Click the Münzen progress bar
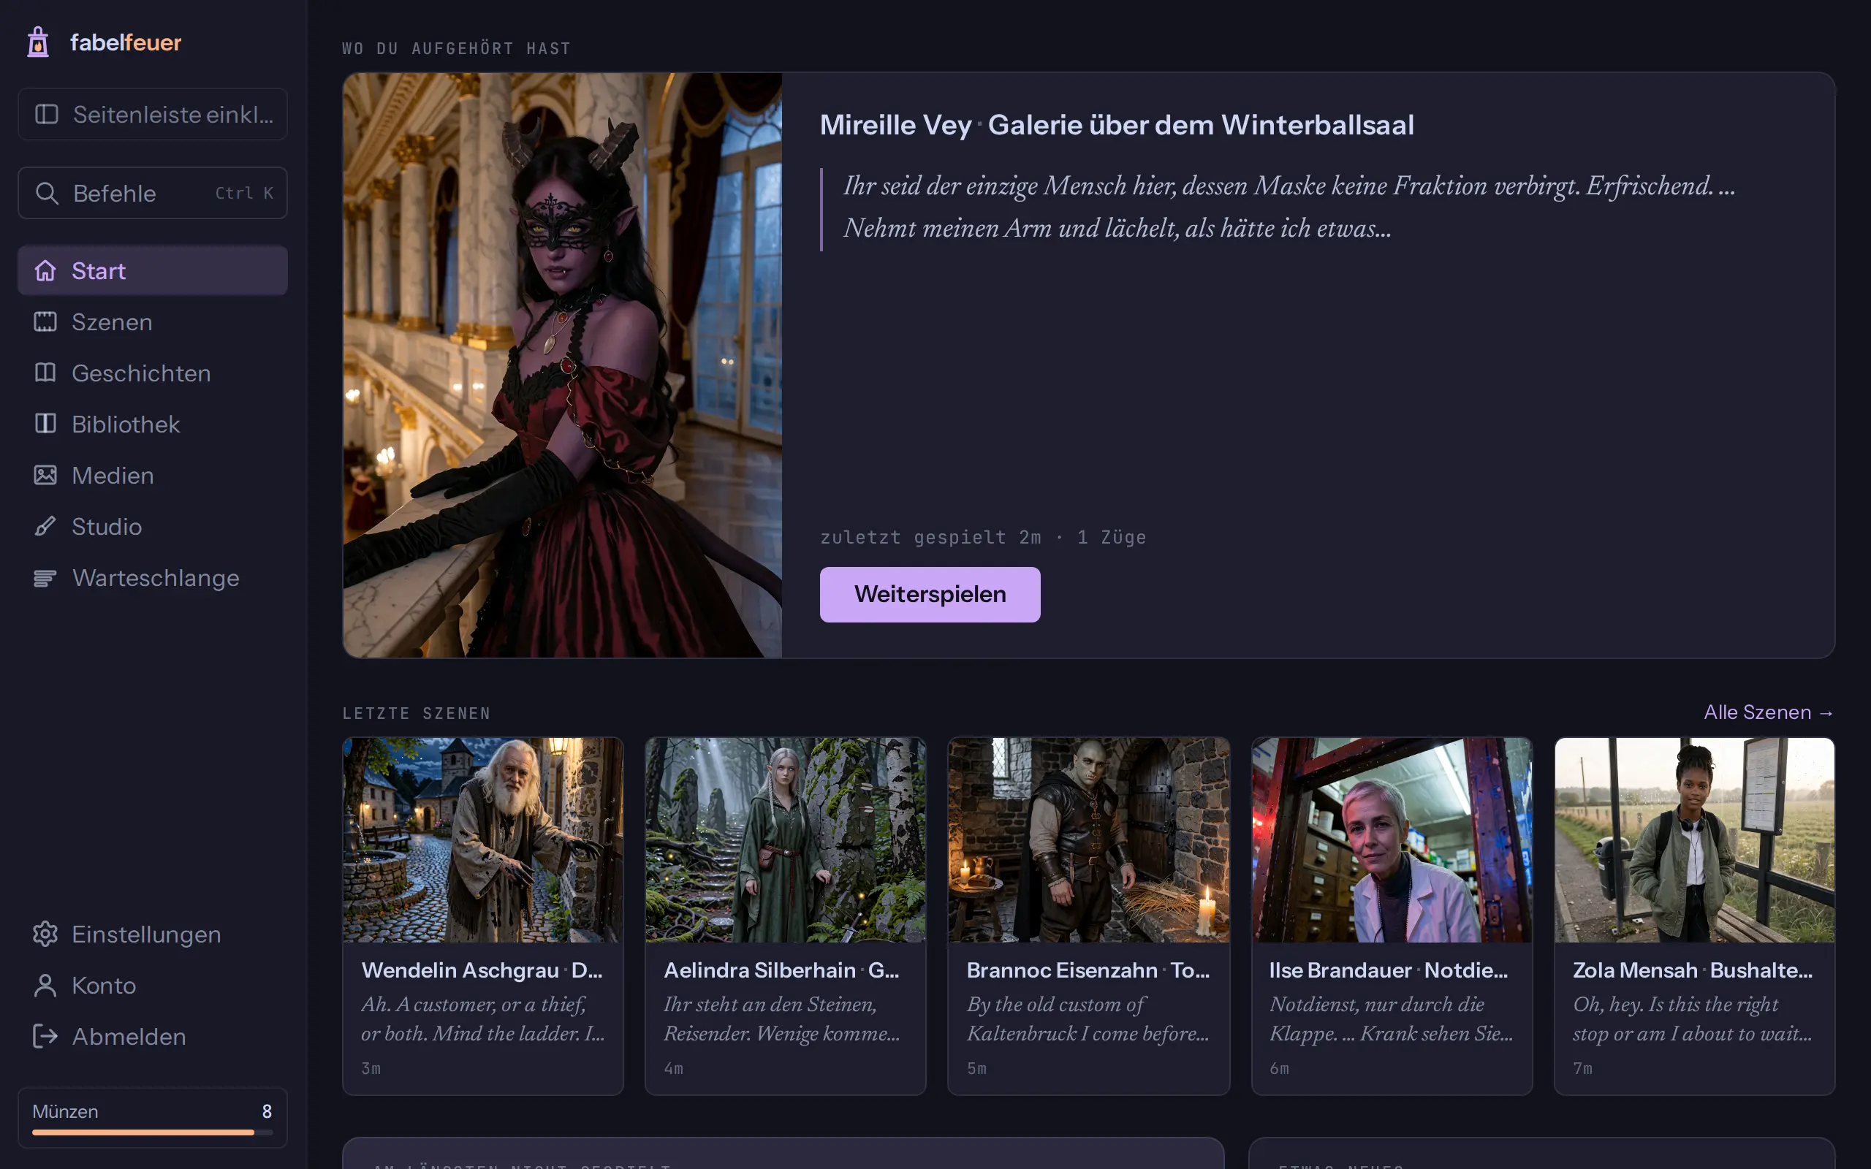This screenshot has width=1871, height=1169. [152, 1132]
